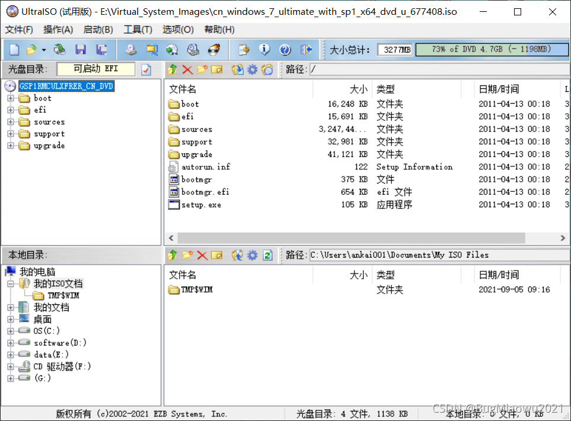Click the Burn CD/DVD image flame icon

click(214, 50)
